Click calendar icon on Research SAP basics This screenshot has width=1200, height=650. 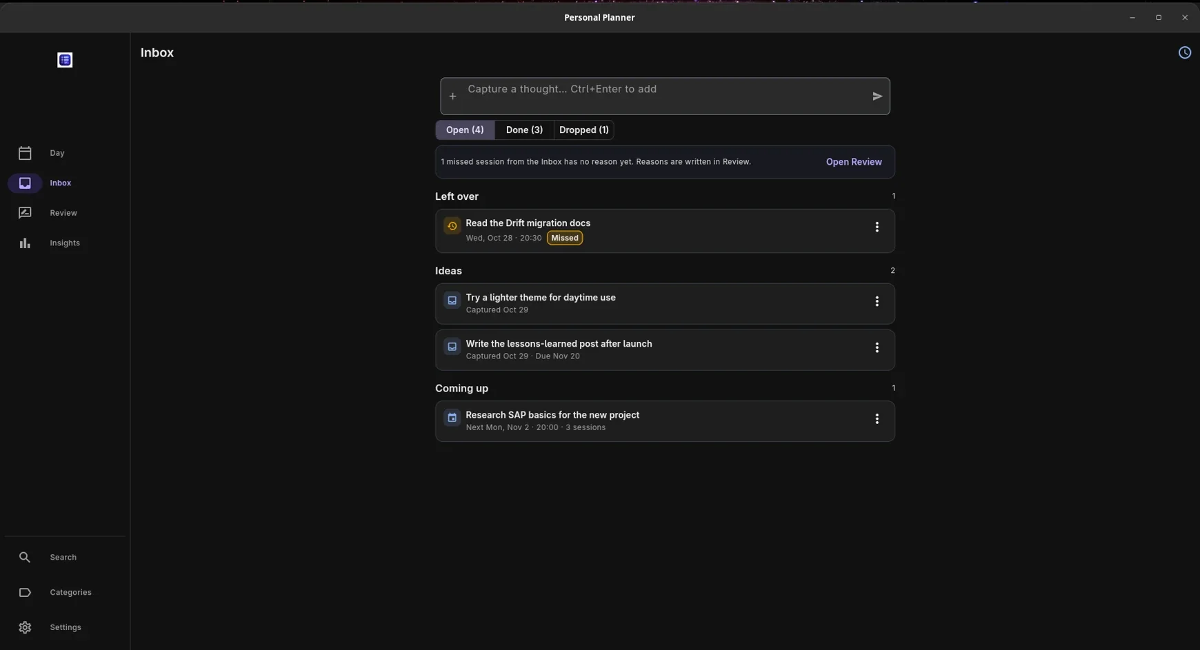pos(452,418)
